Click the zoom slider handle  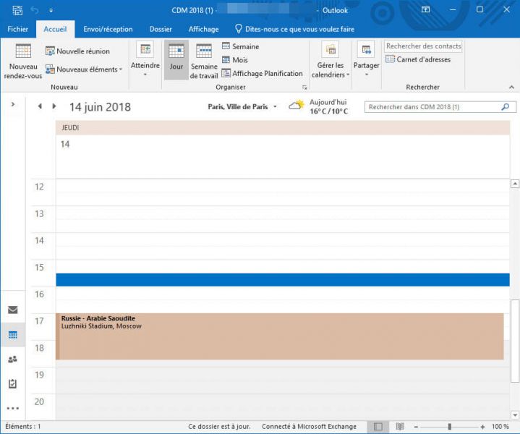449,427
